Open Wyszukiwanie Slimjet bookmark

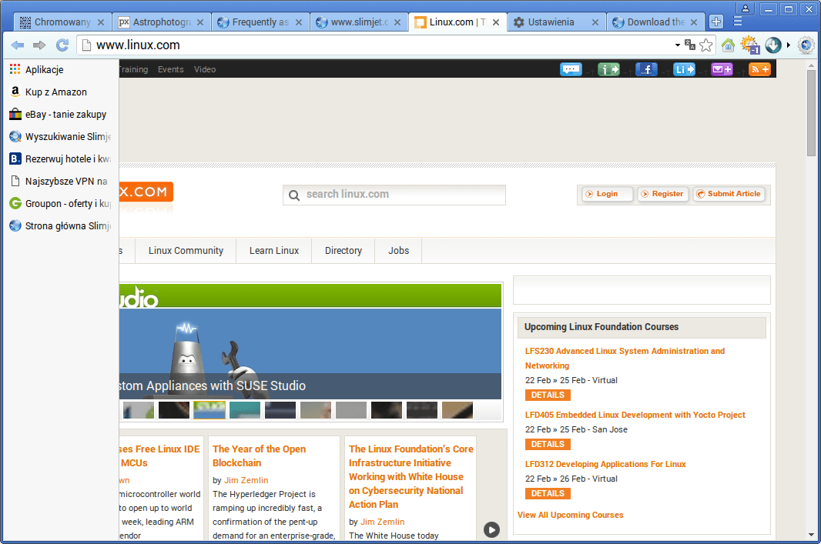click(60, 136)
